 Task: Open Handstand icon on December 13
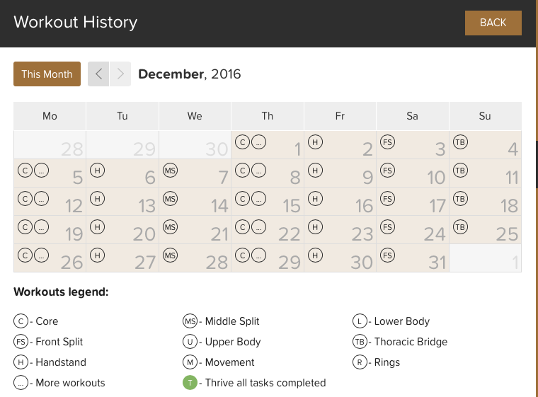pos(98,199)
